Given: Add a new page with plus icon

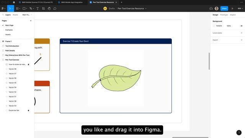Looking at the screenshot, I should point(31,21).
